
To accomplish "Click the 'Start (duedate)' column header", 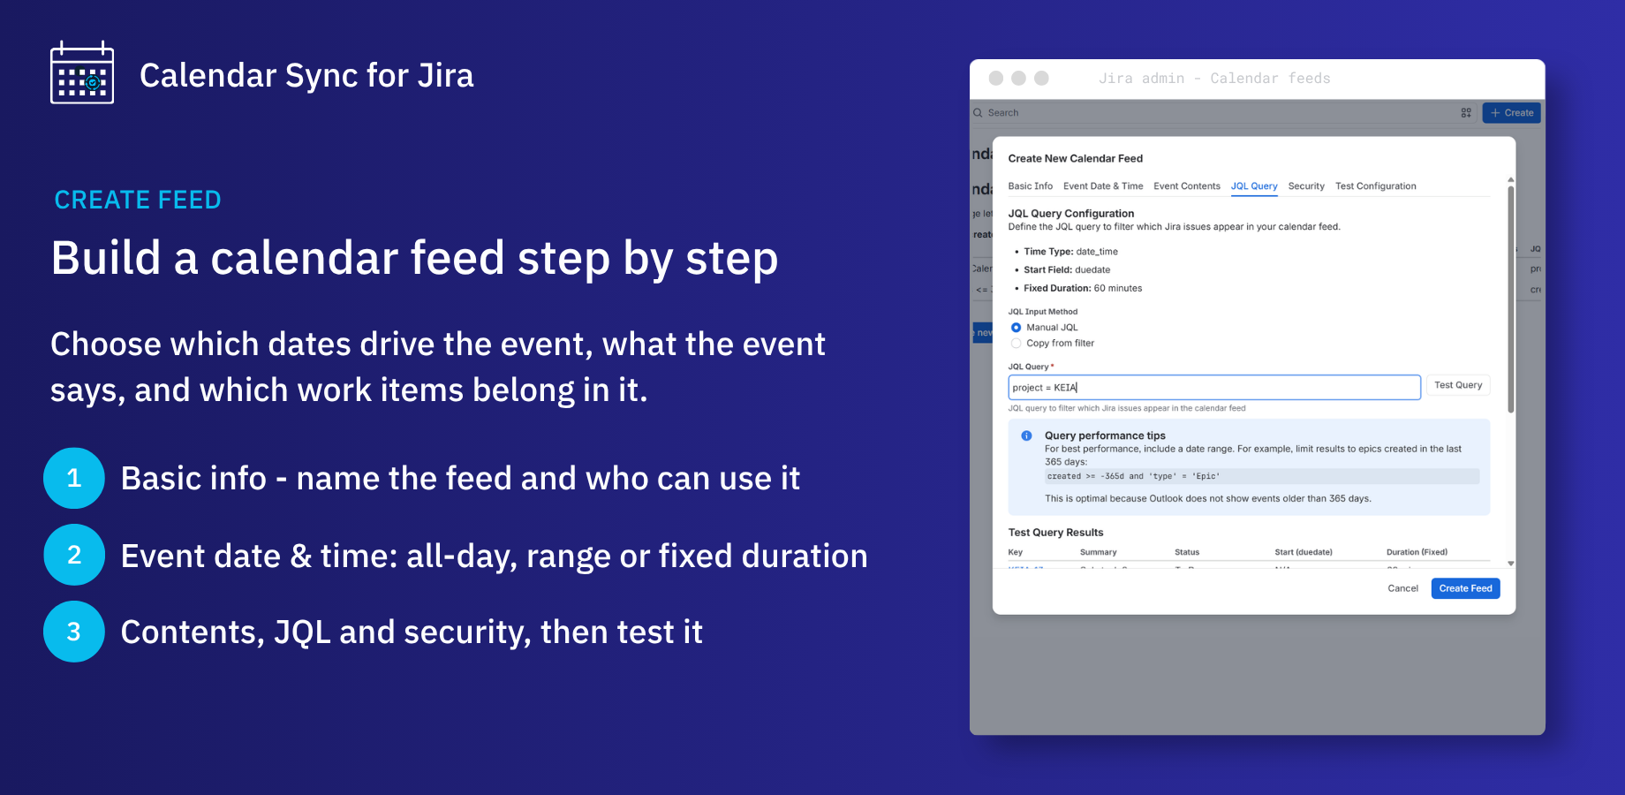I will pos(1303,552).
